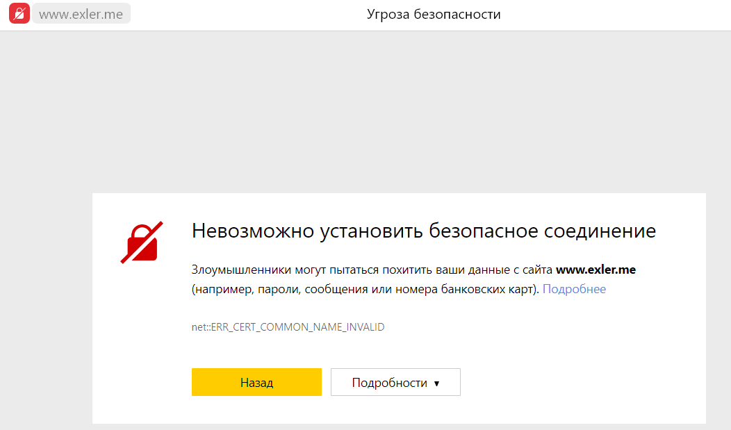
Task: Click the arrow beside "Подробности"
Action: click(436, 383)
